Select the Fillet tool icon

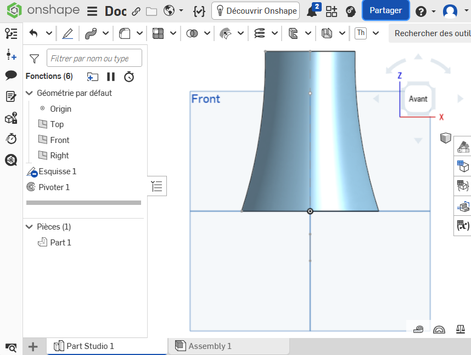[x=125, y=33]
